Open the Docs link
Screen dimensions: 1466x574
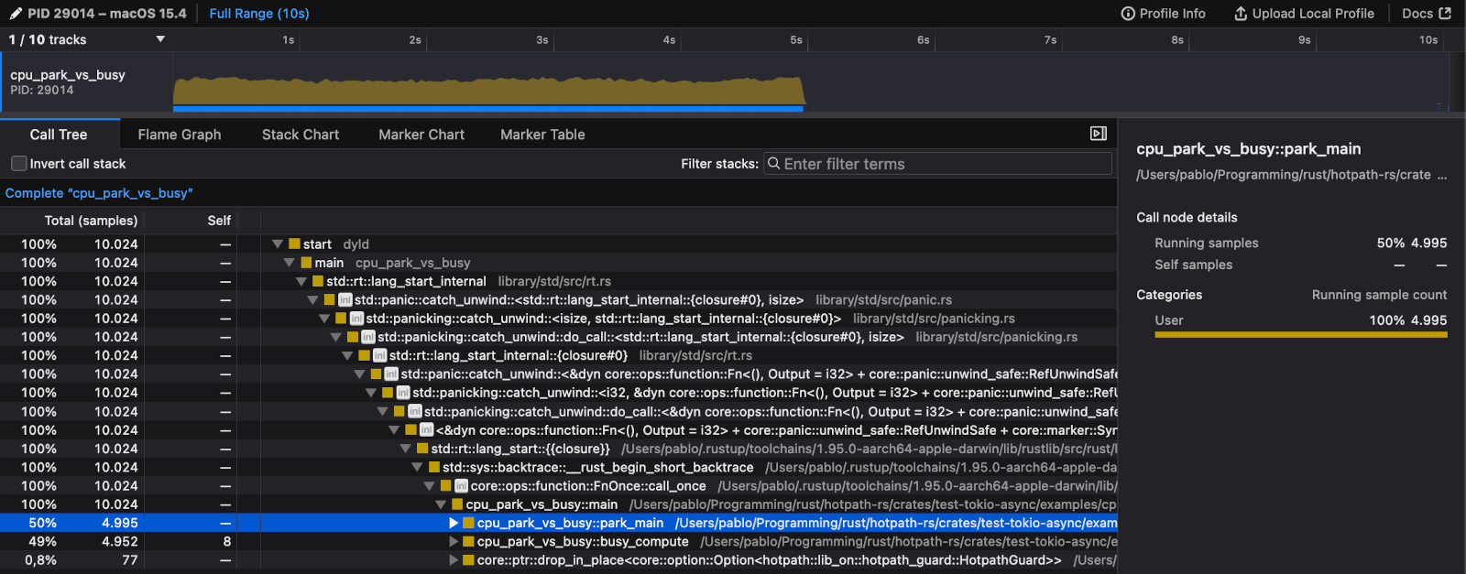click(1427, 14)
